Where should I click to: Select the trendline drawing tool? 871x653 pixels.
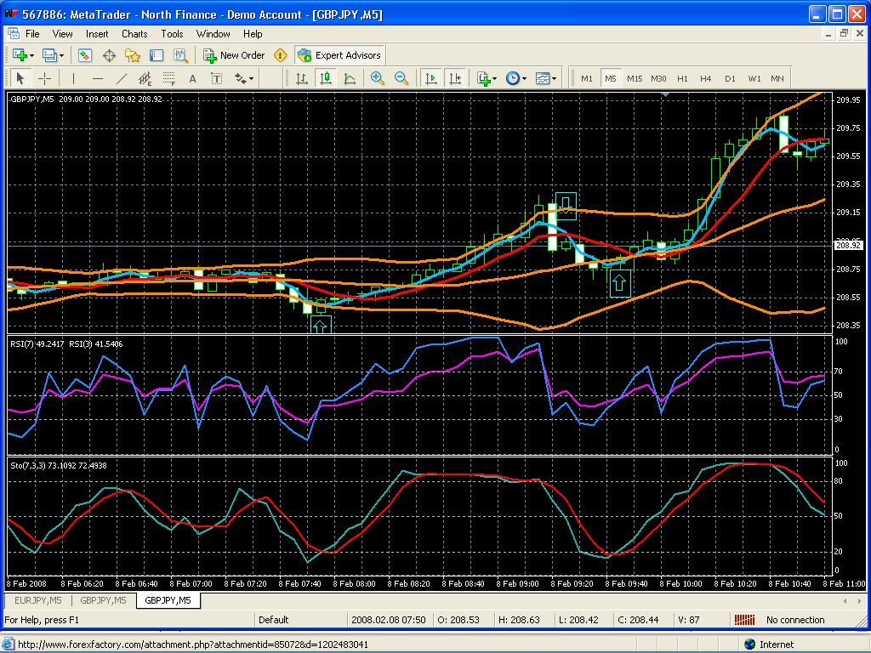(122, 78)
